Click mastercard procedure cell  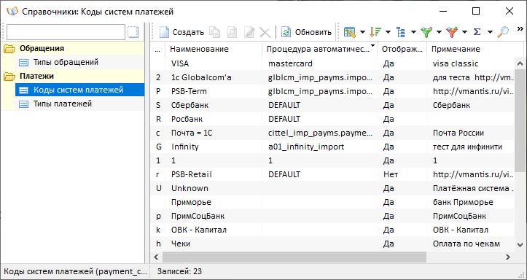[319, 63]
